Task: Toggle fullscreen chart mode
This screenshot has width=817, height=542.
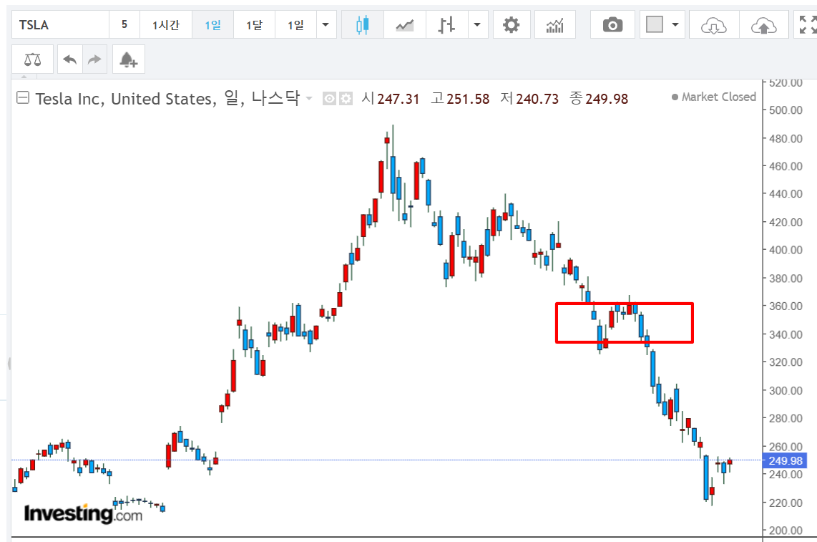Action: [807, 24]
